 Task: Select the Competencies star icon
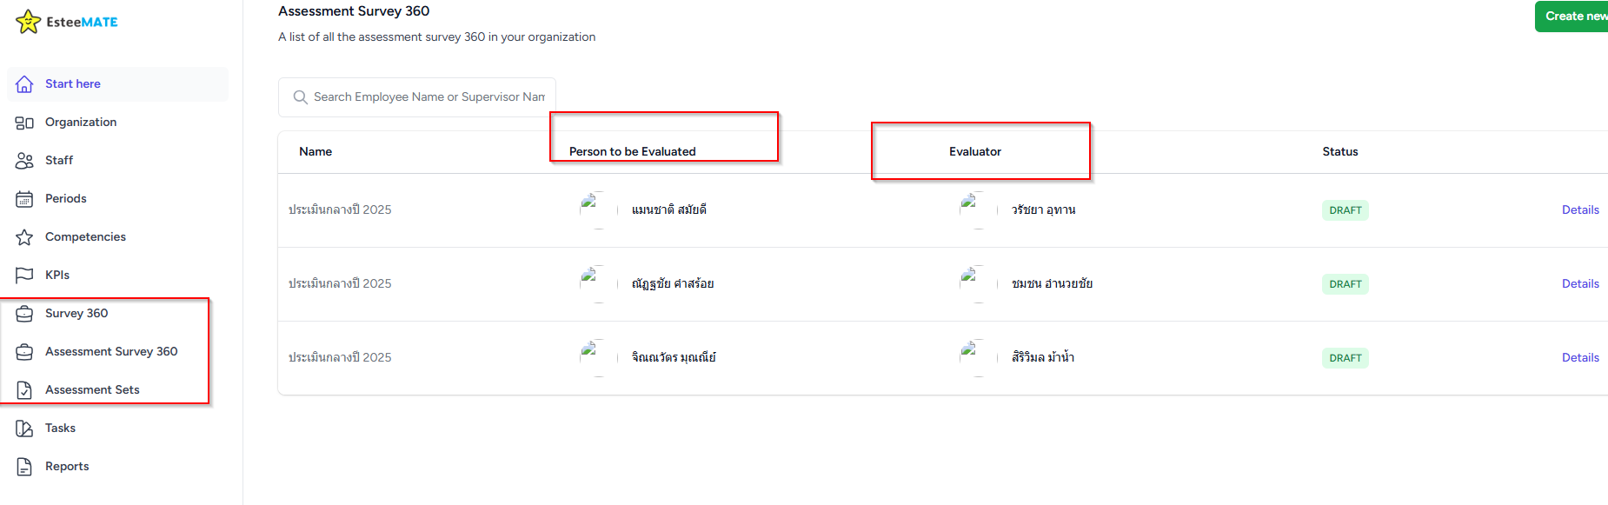[x=24, y=236]
